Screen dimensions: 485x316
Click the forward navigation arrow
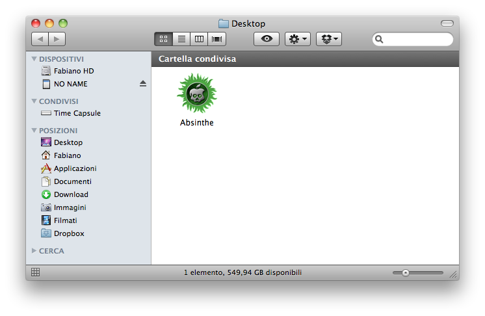click(57, 39)
